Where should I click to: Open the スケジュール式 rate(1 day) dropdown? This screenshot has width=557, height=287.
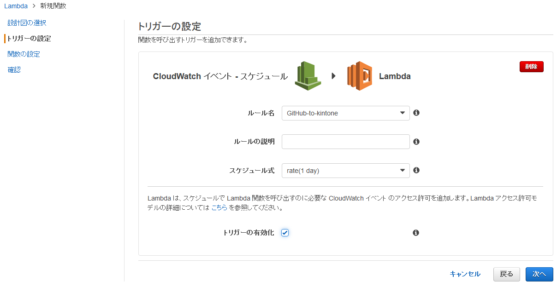click(345, 171)
